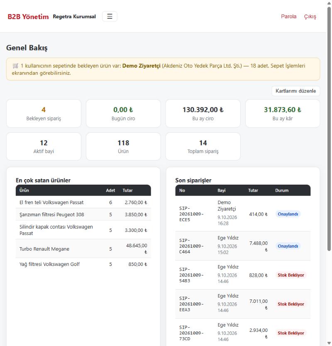Viewport: 332px width, 346px height.
Task: Click the Ürün count card
Action: tap(123, 146)
